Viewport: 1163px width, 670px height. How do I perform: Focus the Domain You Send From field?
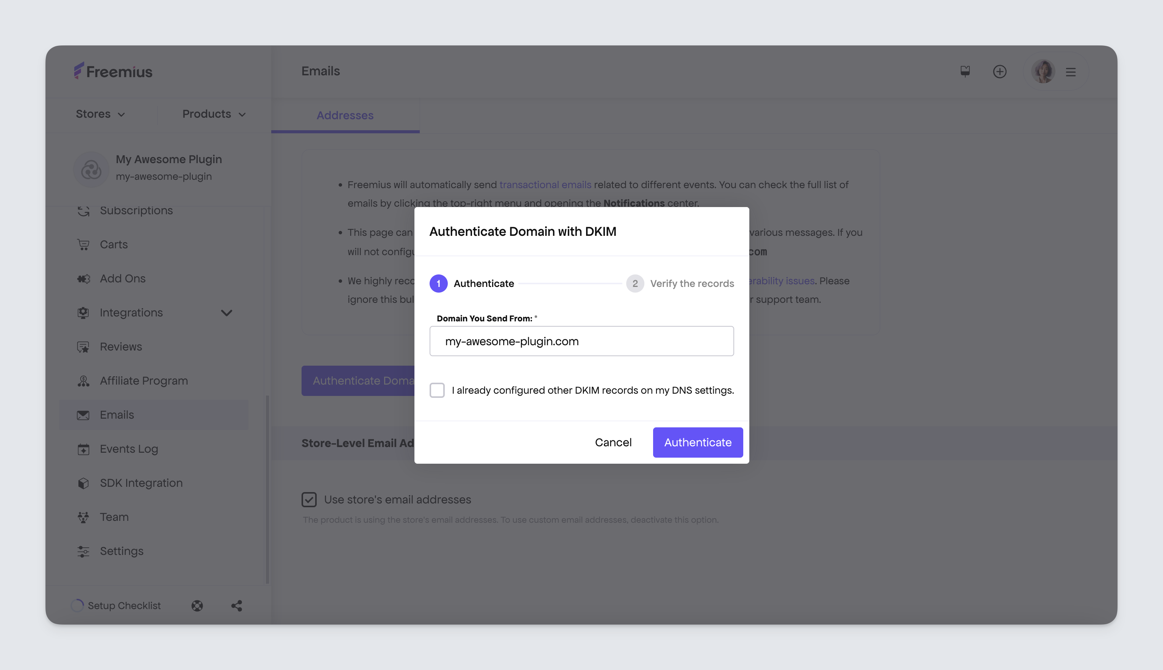(x=581, y=341)
